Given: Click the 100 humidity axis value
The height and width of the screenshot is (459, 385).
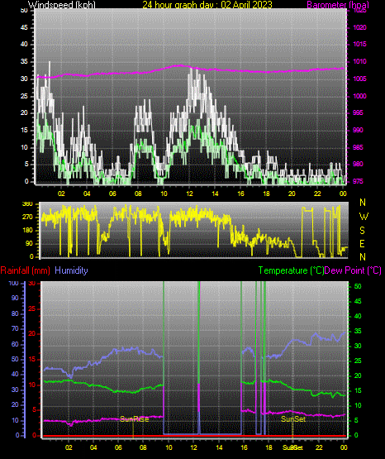Looking at the screenshot, I should 14,283.
